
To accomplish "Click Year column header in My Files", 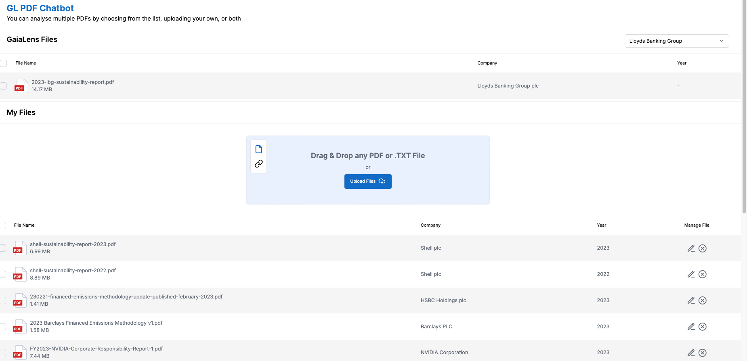I will coord(602,225).
